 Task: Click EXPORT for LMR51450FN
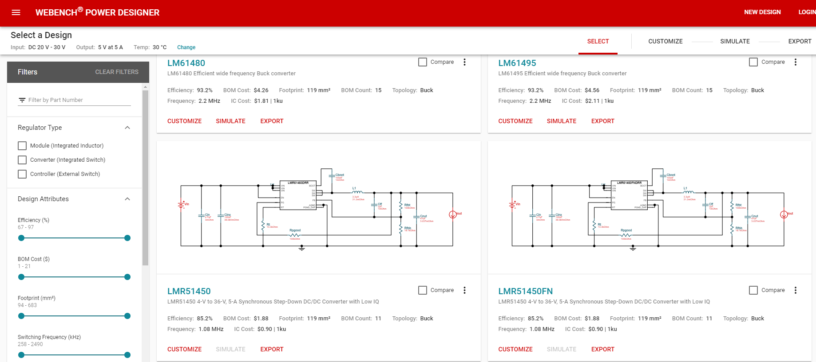coord(602,349)
